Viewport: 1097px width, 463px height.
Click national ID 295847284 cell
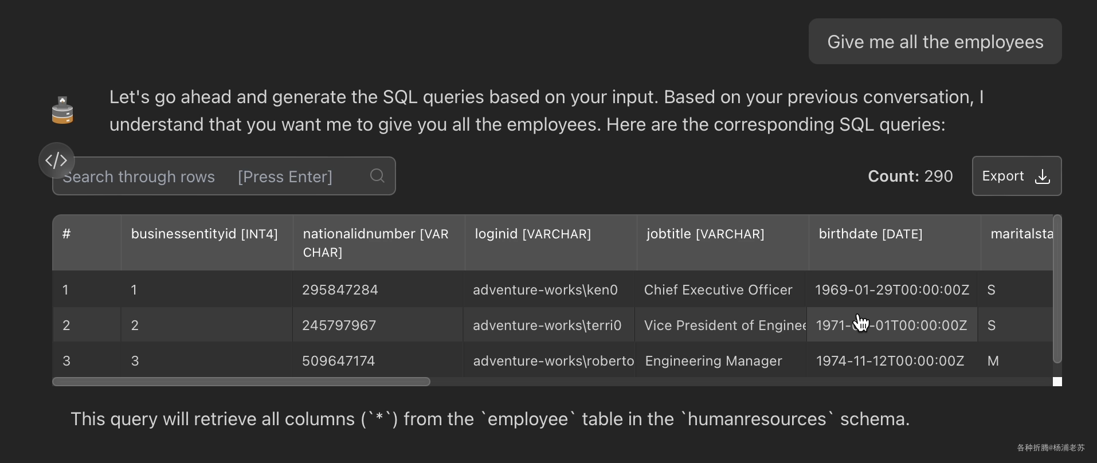(x=340, y=290)
